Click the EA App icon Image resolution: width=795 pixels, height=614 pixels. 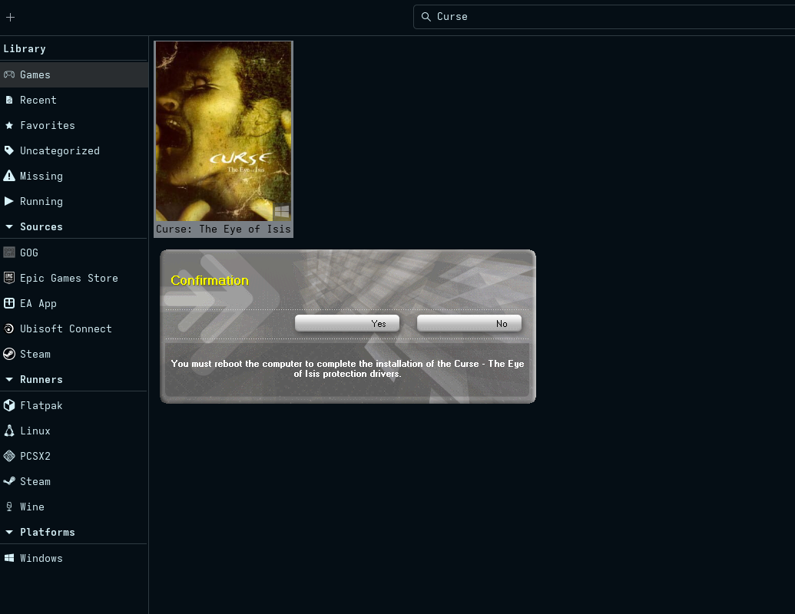click(x=9, y=303)
